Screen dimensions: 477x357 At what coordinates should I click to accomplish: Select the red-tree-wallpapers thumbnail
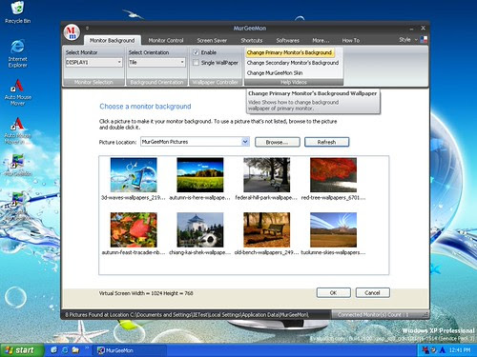point(333,175)
